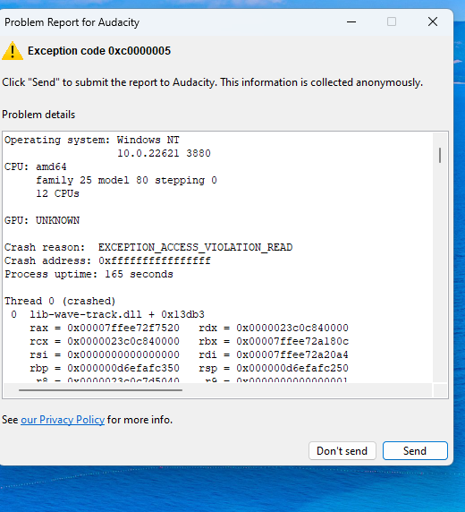Viewport: 465px width, 512px height.
Task: Click the 'Operating system: Windows NT' line
Action: pyautogui.click(x=92, y=140)
